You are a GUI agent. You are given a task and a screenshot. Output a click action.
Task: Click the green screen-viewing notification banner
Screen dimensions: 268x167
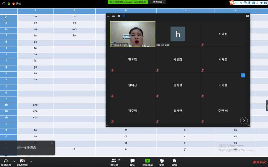click(128, 2)
